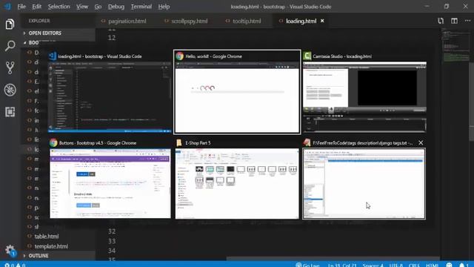
Task: Open the Selection menu
Action: pos(59,7)
